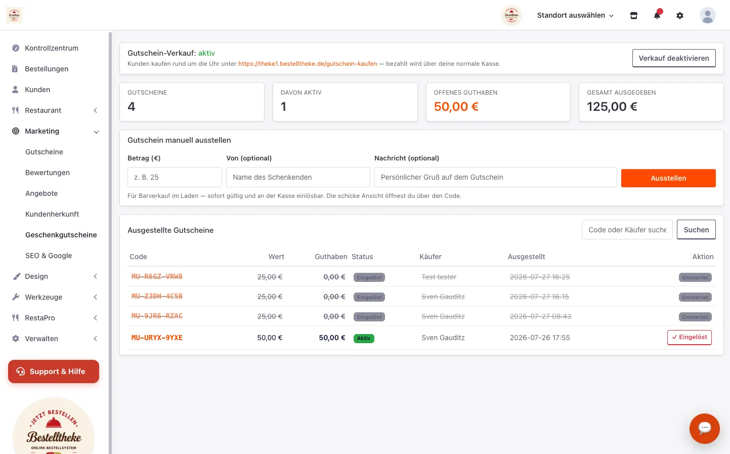Image resolution: width=730 pixels, height=454 pixels.
Task: Click the Gesamt ausgegeben value 125,00 €
Action: pyautogui.click(x=612, y=107)
